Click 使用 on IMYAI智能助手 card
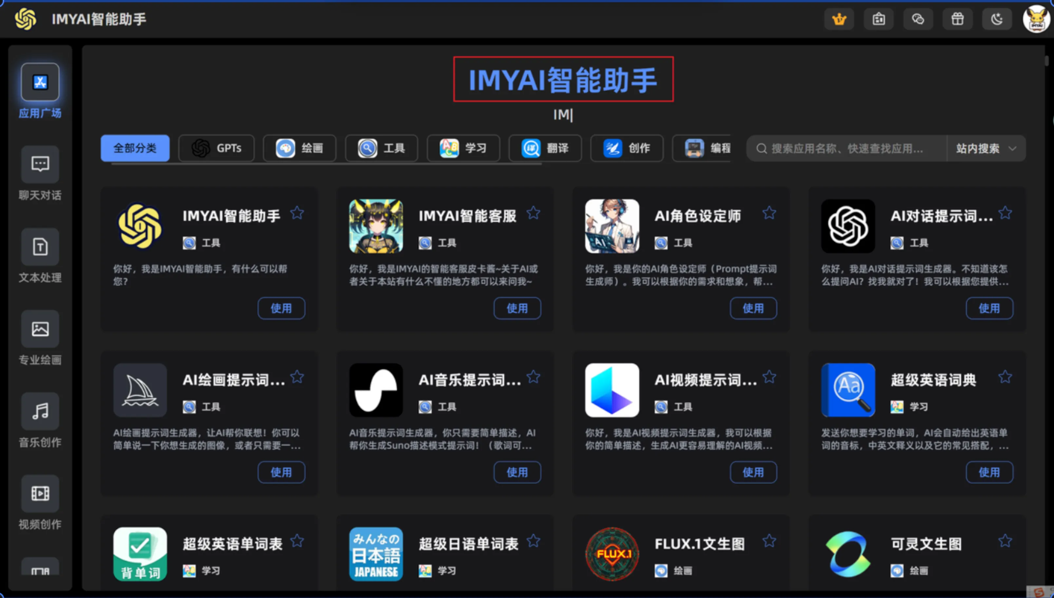This screenshot has height=598, width=1054. click(x=281, y=308)
